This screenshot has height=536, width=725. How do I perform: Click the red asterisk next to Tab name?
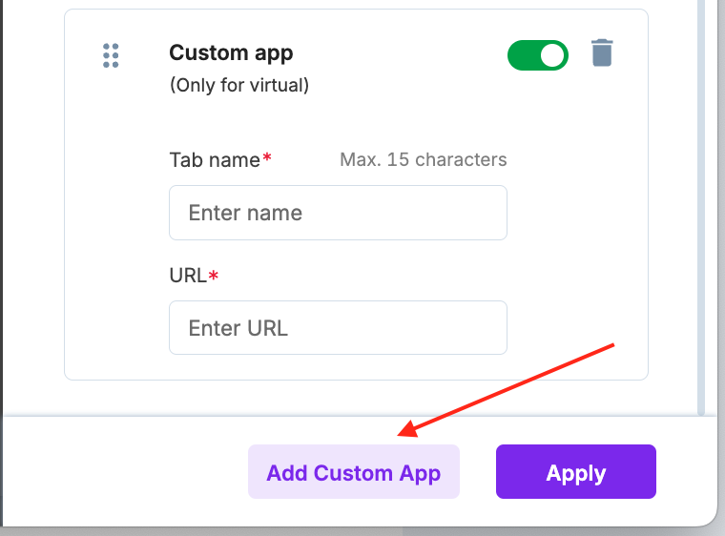click(x=267, y=159)
